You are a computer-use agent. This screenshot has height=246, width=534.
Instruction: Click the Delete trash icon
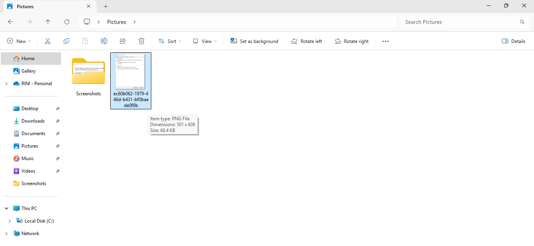click(142, 41)
